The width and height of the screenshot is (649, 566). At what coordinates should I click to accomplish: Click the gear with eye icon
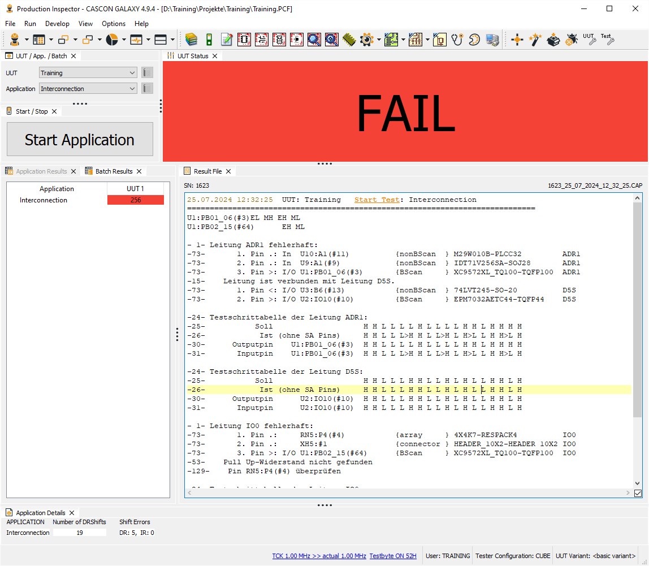click(x=367, y=40)
